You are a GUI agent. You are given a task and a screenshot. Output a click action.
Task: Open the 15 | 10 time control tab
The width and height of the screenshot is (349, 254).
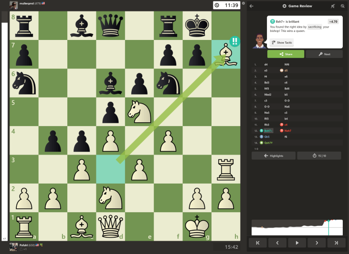pyautogui.click(x=319, y=156)
